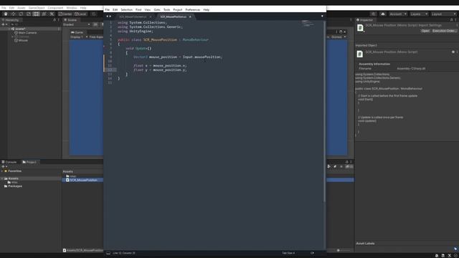Open the Project panel create plus dropdown
This screenshot has height=258, width=459.
4,166
